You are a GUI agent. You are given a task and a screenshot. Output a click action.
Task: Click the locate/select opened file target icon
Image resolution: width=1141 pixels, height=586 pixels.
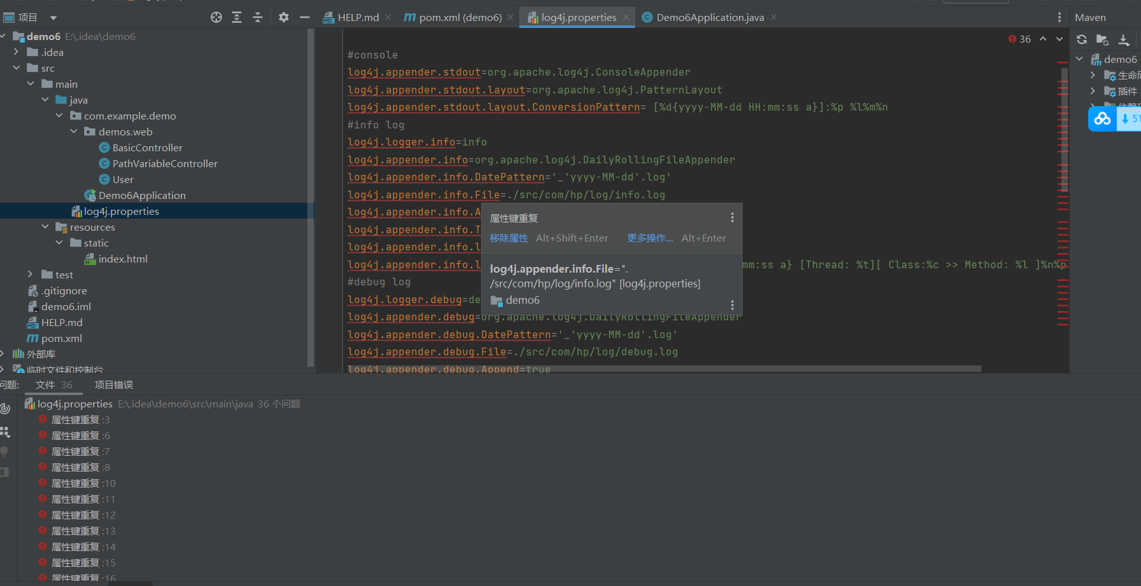216,18
